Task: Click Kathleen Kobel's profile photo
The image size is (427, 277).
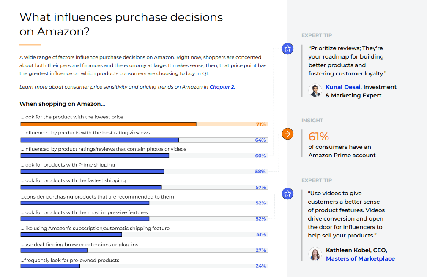Action: click(315, 254)
